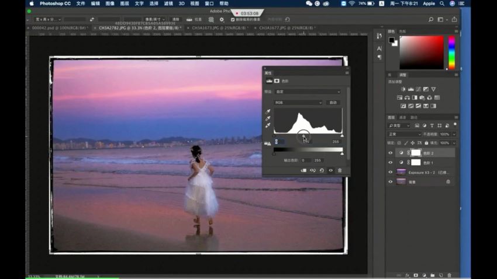Lock all for the selected layer
Screen dimensions: 497x279
pyautogui.click(x=426, y=143)
